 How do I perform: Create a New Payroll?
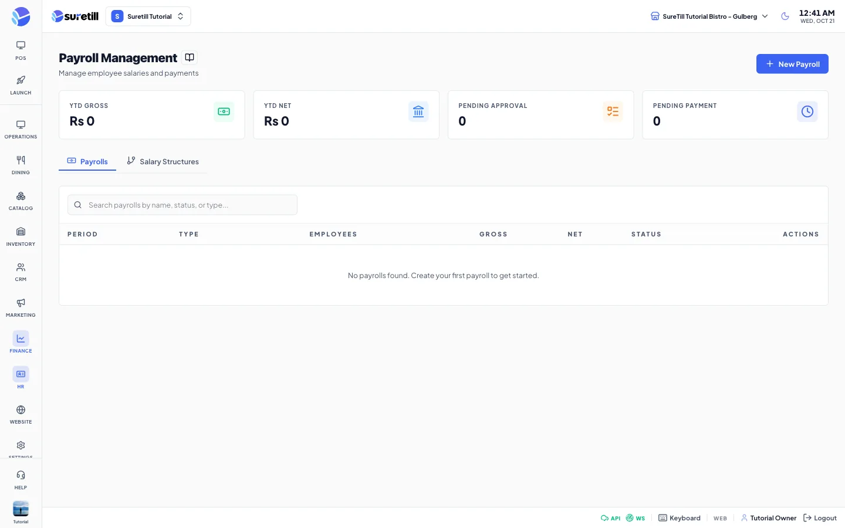click(x=792, y=64)
